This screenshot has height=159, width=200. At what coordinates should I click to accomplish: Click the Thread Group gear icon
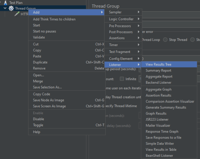(x=11, y=8)
